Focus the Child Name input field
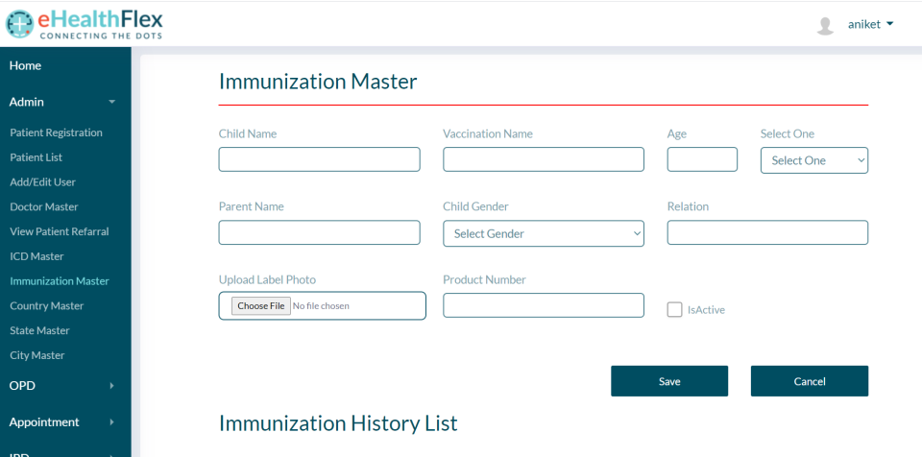922x457 pixels. 319,159
